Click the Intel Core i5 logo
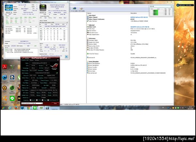The height and width of the screenshot is (142, 196). coord(9,7)
